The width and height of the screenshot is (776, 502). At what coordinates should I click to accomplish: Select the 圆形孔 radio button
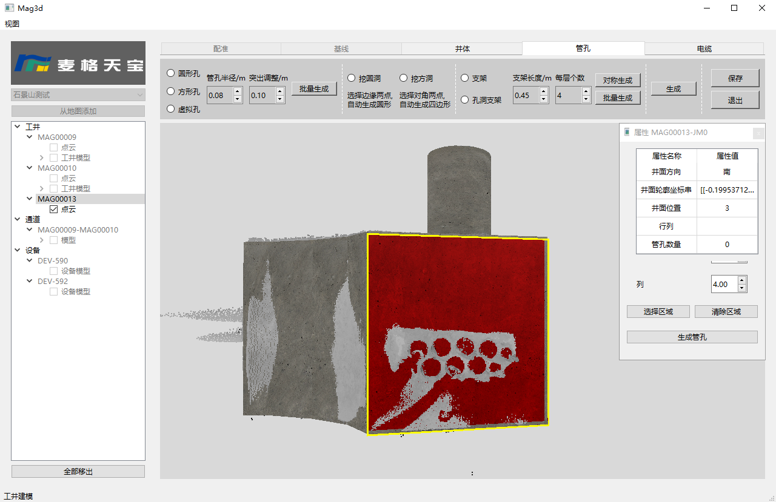click(171, 73)
